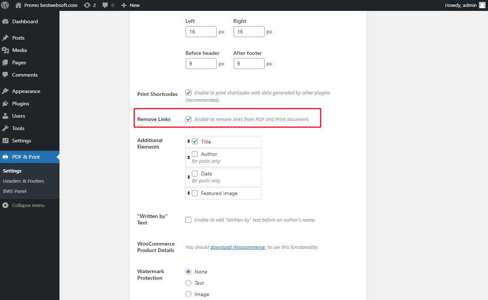Toggle the Remove Links checkbox
This screenshot has height=300, width=488.
[x=188, y=119]
